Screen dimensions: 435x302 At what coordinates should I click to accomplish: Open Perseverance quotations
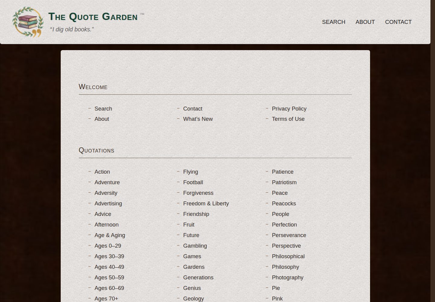[289, 235]
